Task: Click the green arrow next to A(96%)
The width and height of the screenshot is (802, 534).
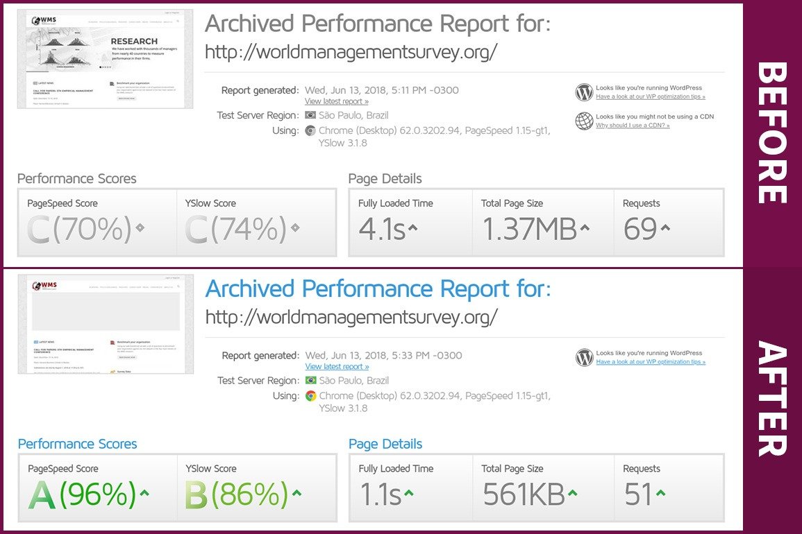Action: (x=144, y=493)
